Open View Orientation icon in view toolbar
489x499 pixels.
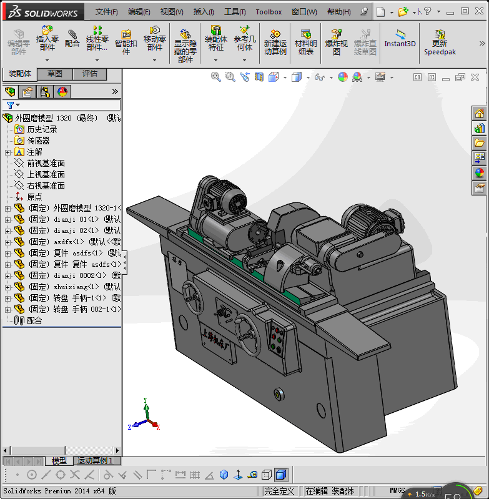pyautogui.click(x=274, y=77)
